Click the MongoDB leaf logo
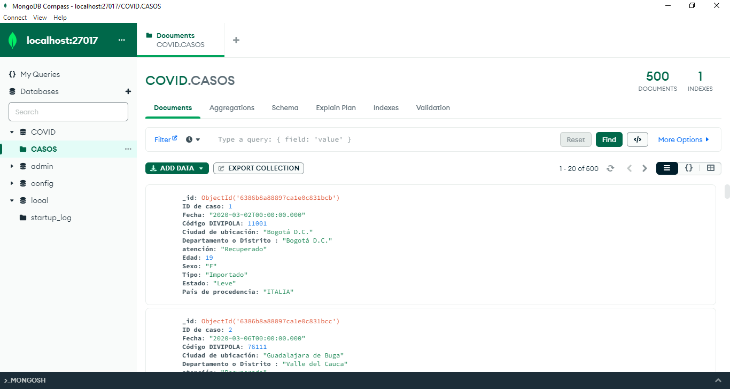The image size is (730, 389). click(x=12, y=40)
